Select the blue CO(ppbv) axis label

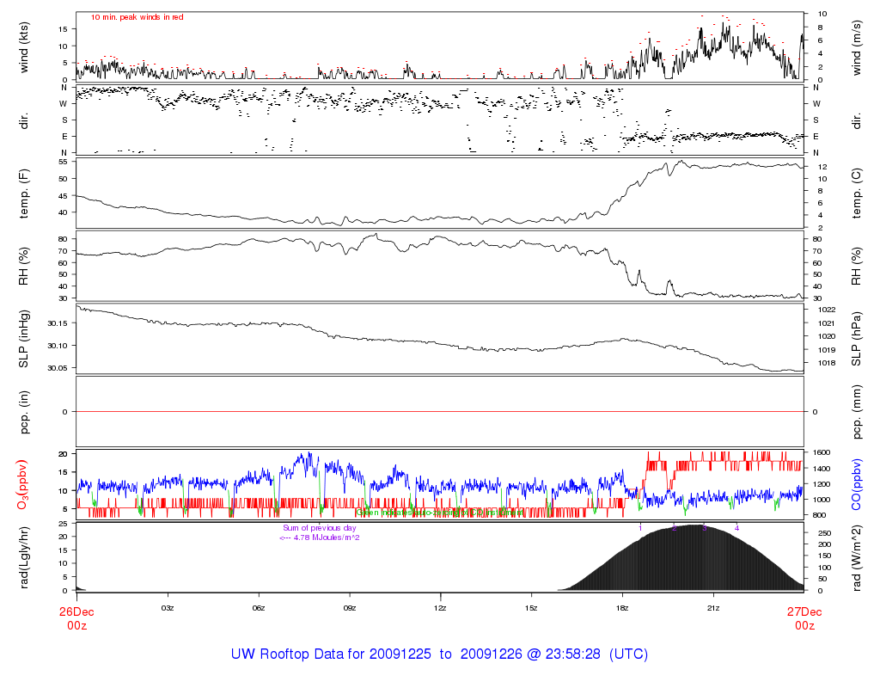point(857,485)
